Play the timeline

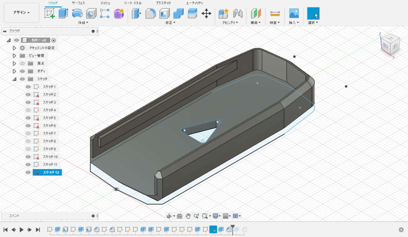tap(21, 230)
